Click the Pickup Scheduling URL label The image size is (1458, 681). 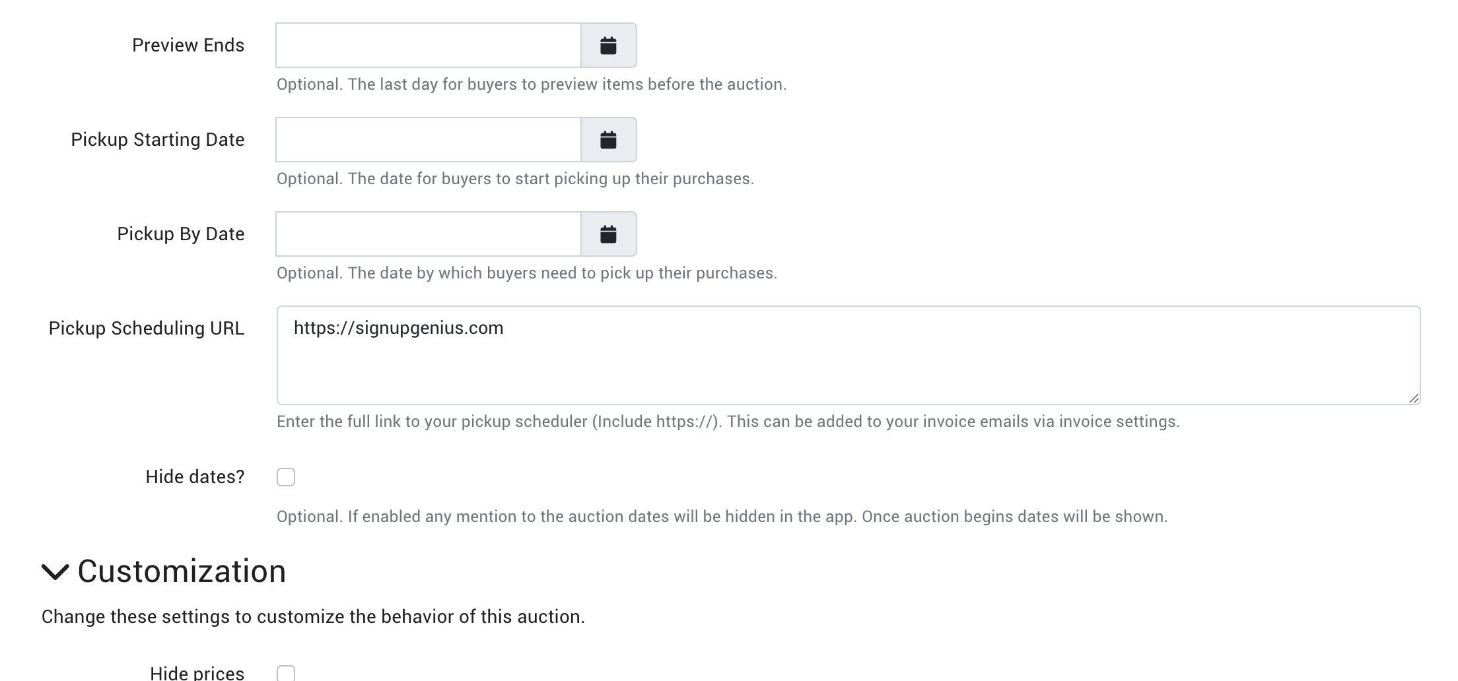147,329
